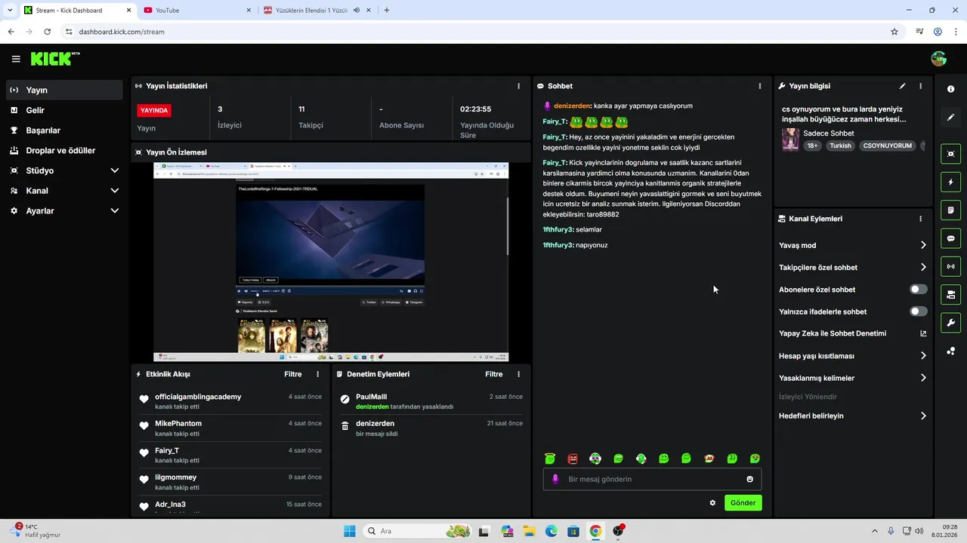This screenshot has width=967, height=543.
Task: Click the pencil icon in the right toolbar
Action: tap(950, 117)
